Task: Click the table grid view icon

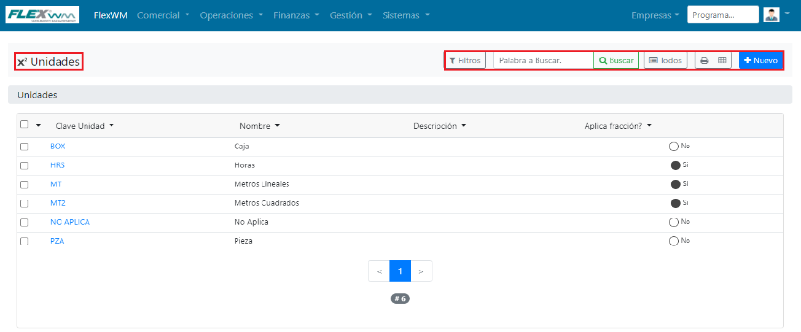Action: [x=722, y=60]
